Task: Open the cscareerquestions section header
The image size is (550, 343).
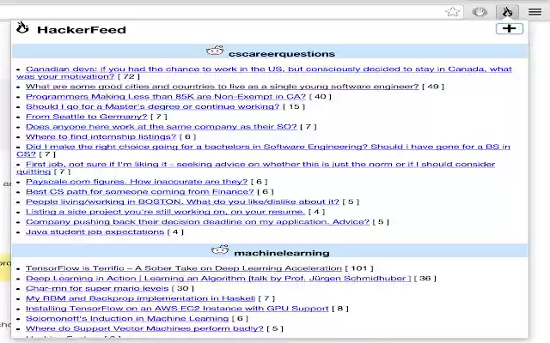Action: [x=270, y=51]
